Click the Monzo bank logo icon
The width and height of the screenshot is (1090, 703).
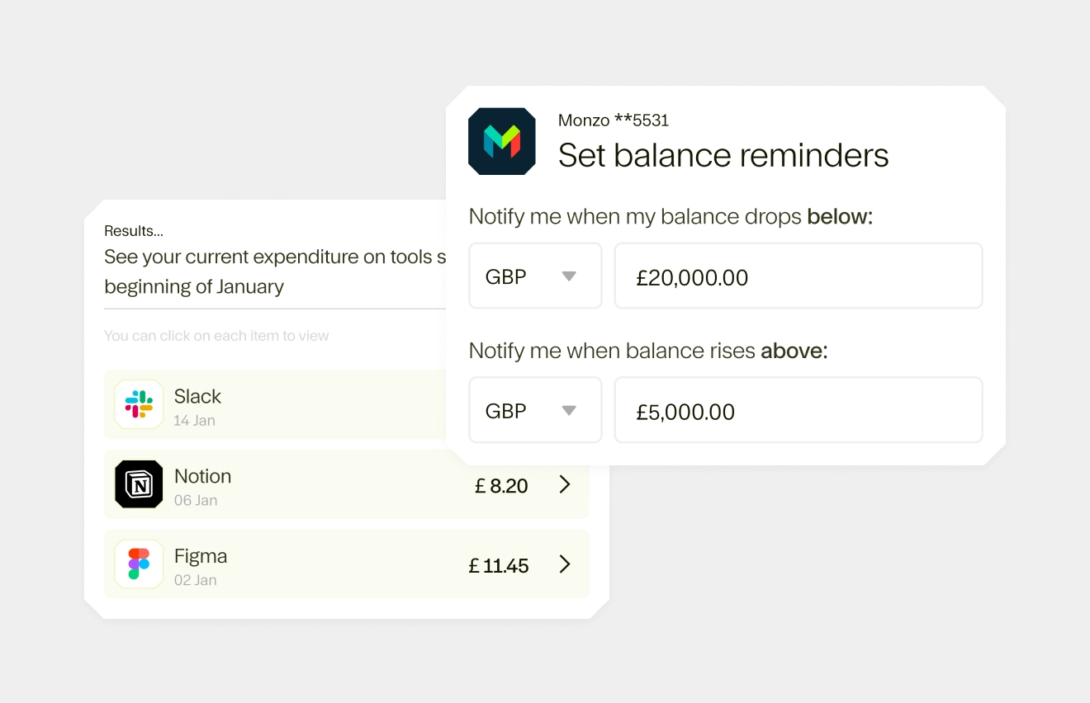[x=501, y=140]
